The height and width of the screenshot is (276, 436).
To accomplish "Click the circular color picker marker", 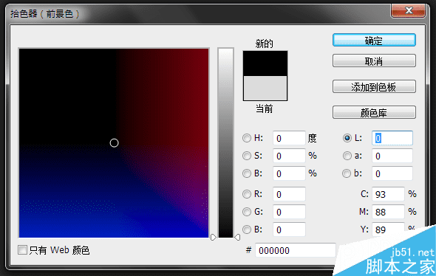I will pos(114,143).
